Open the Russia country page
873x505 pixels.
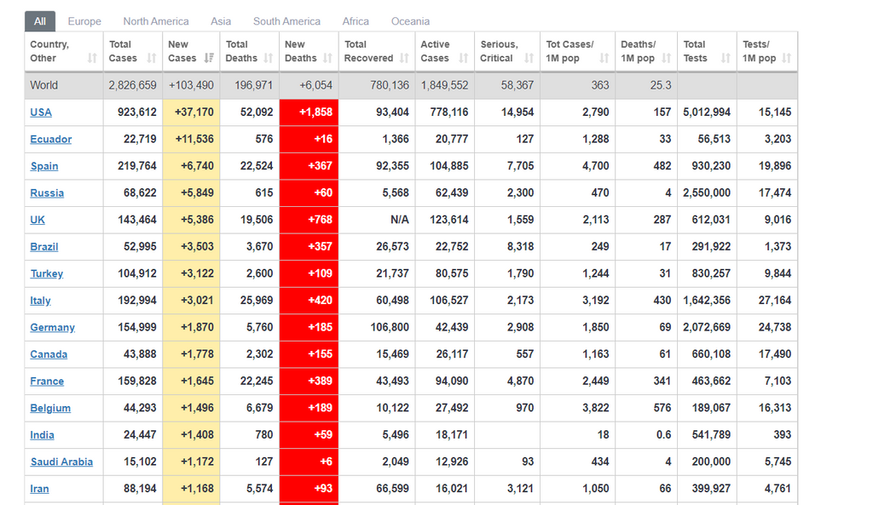tap(47, 193)
